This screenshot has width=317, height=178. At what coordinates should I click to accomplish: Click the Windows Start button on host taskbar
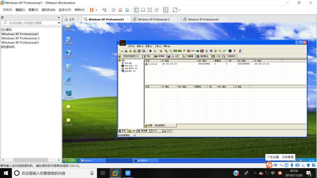coord(6,173)
